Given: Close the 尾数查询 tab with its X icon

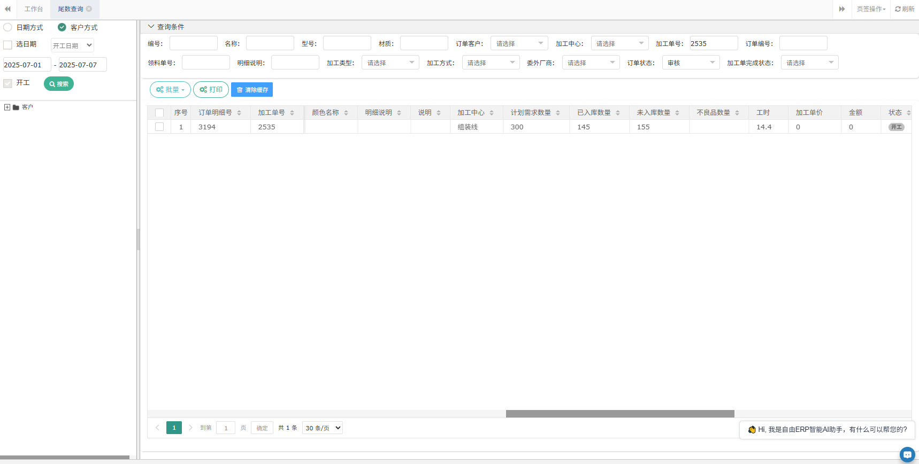Looking at the screenshot, I should (x=89, y=9).
